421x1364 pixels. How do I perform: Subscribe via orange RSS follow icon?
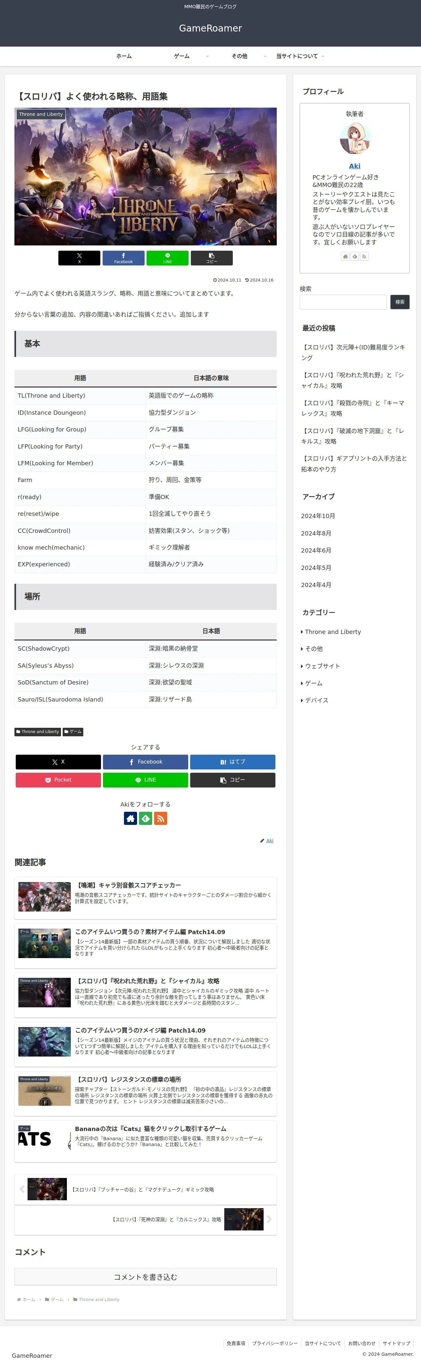(x=161, y=819)
